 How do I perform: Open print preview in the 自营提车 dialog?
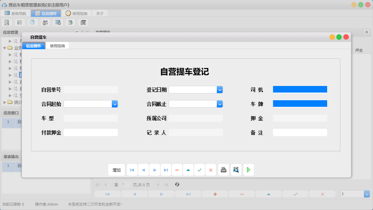pos(236,170)
